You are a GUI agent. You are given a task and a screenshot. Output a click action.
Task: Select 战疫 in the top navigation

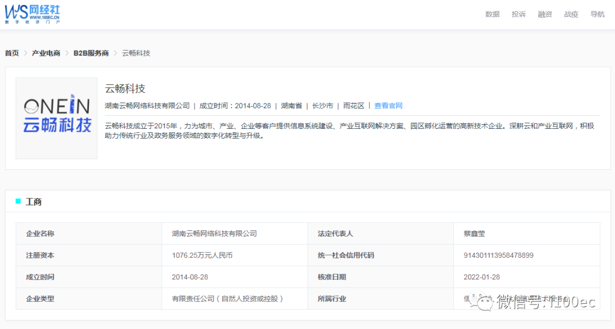pyautogui.click(x=571, y=14)
